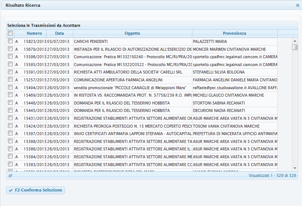
Task: Click scrollbar up arrow in the grid
Action: pos(295,40)
